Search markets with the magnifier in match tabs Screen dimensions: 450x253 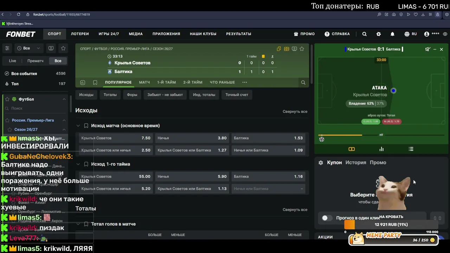click(x=303, y=83)
